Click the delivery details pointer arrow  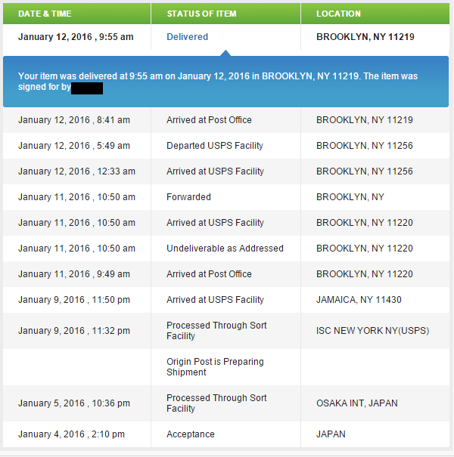(225, 53)
